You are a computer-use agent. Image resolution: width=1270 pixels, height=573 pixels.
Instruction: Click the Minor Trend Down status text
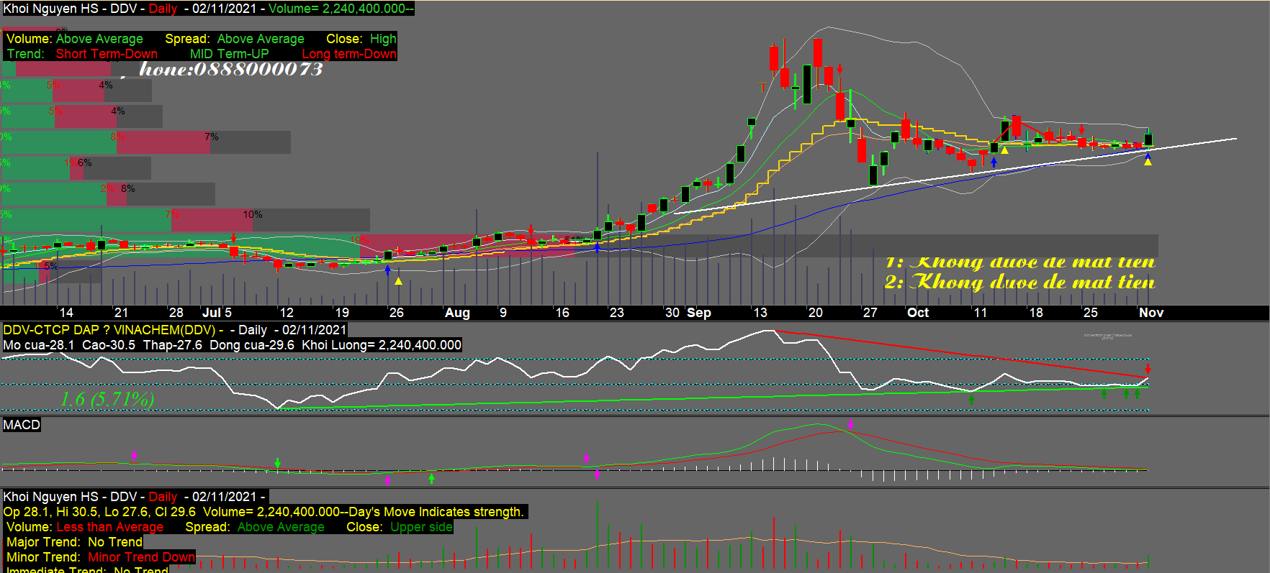pos(141,557)
